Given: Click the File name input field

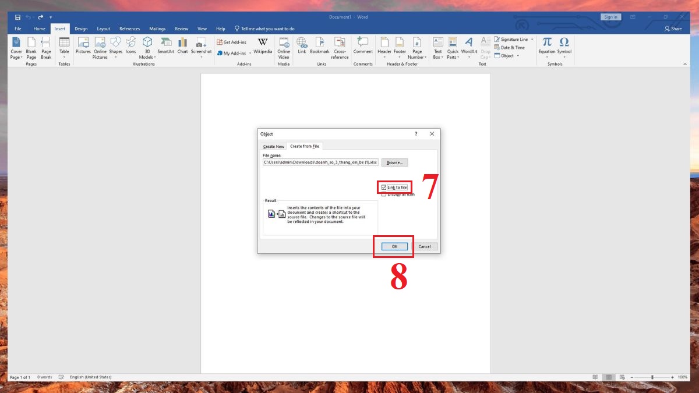Looking at the screenshot, I should 320,162.
